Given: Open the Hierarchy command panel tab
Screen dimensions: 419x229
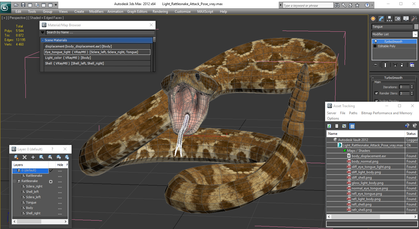Looking at the screenshot, I should point(390,19).
